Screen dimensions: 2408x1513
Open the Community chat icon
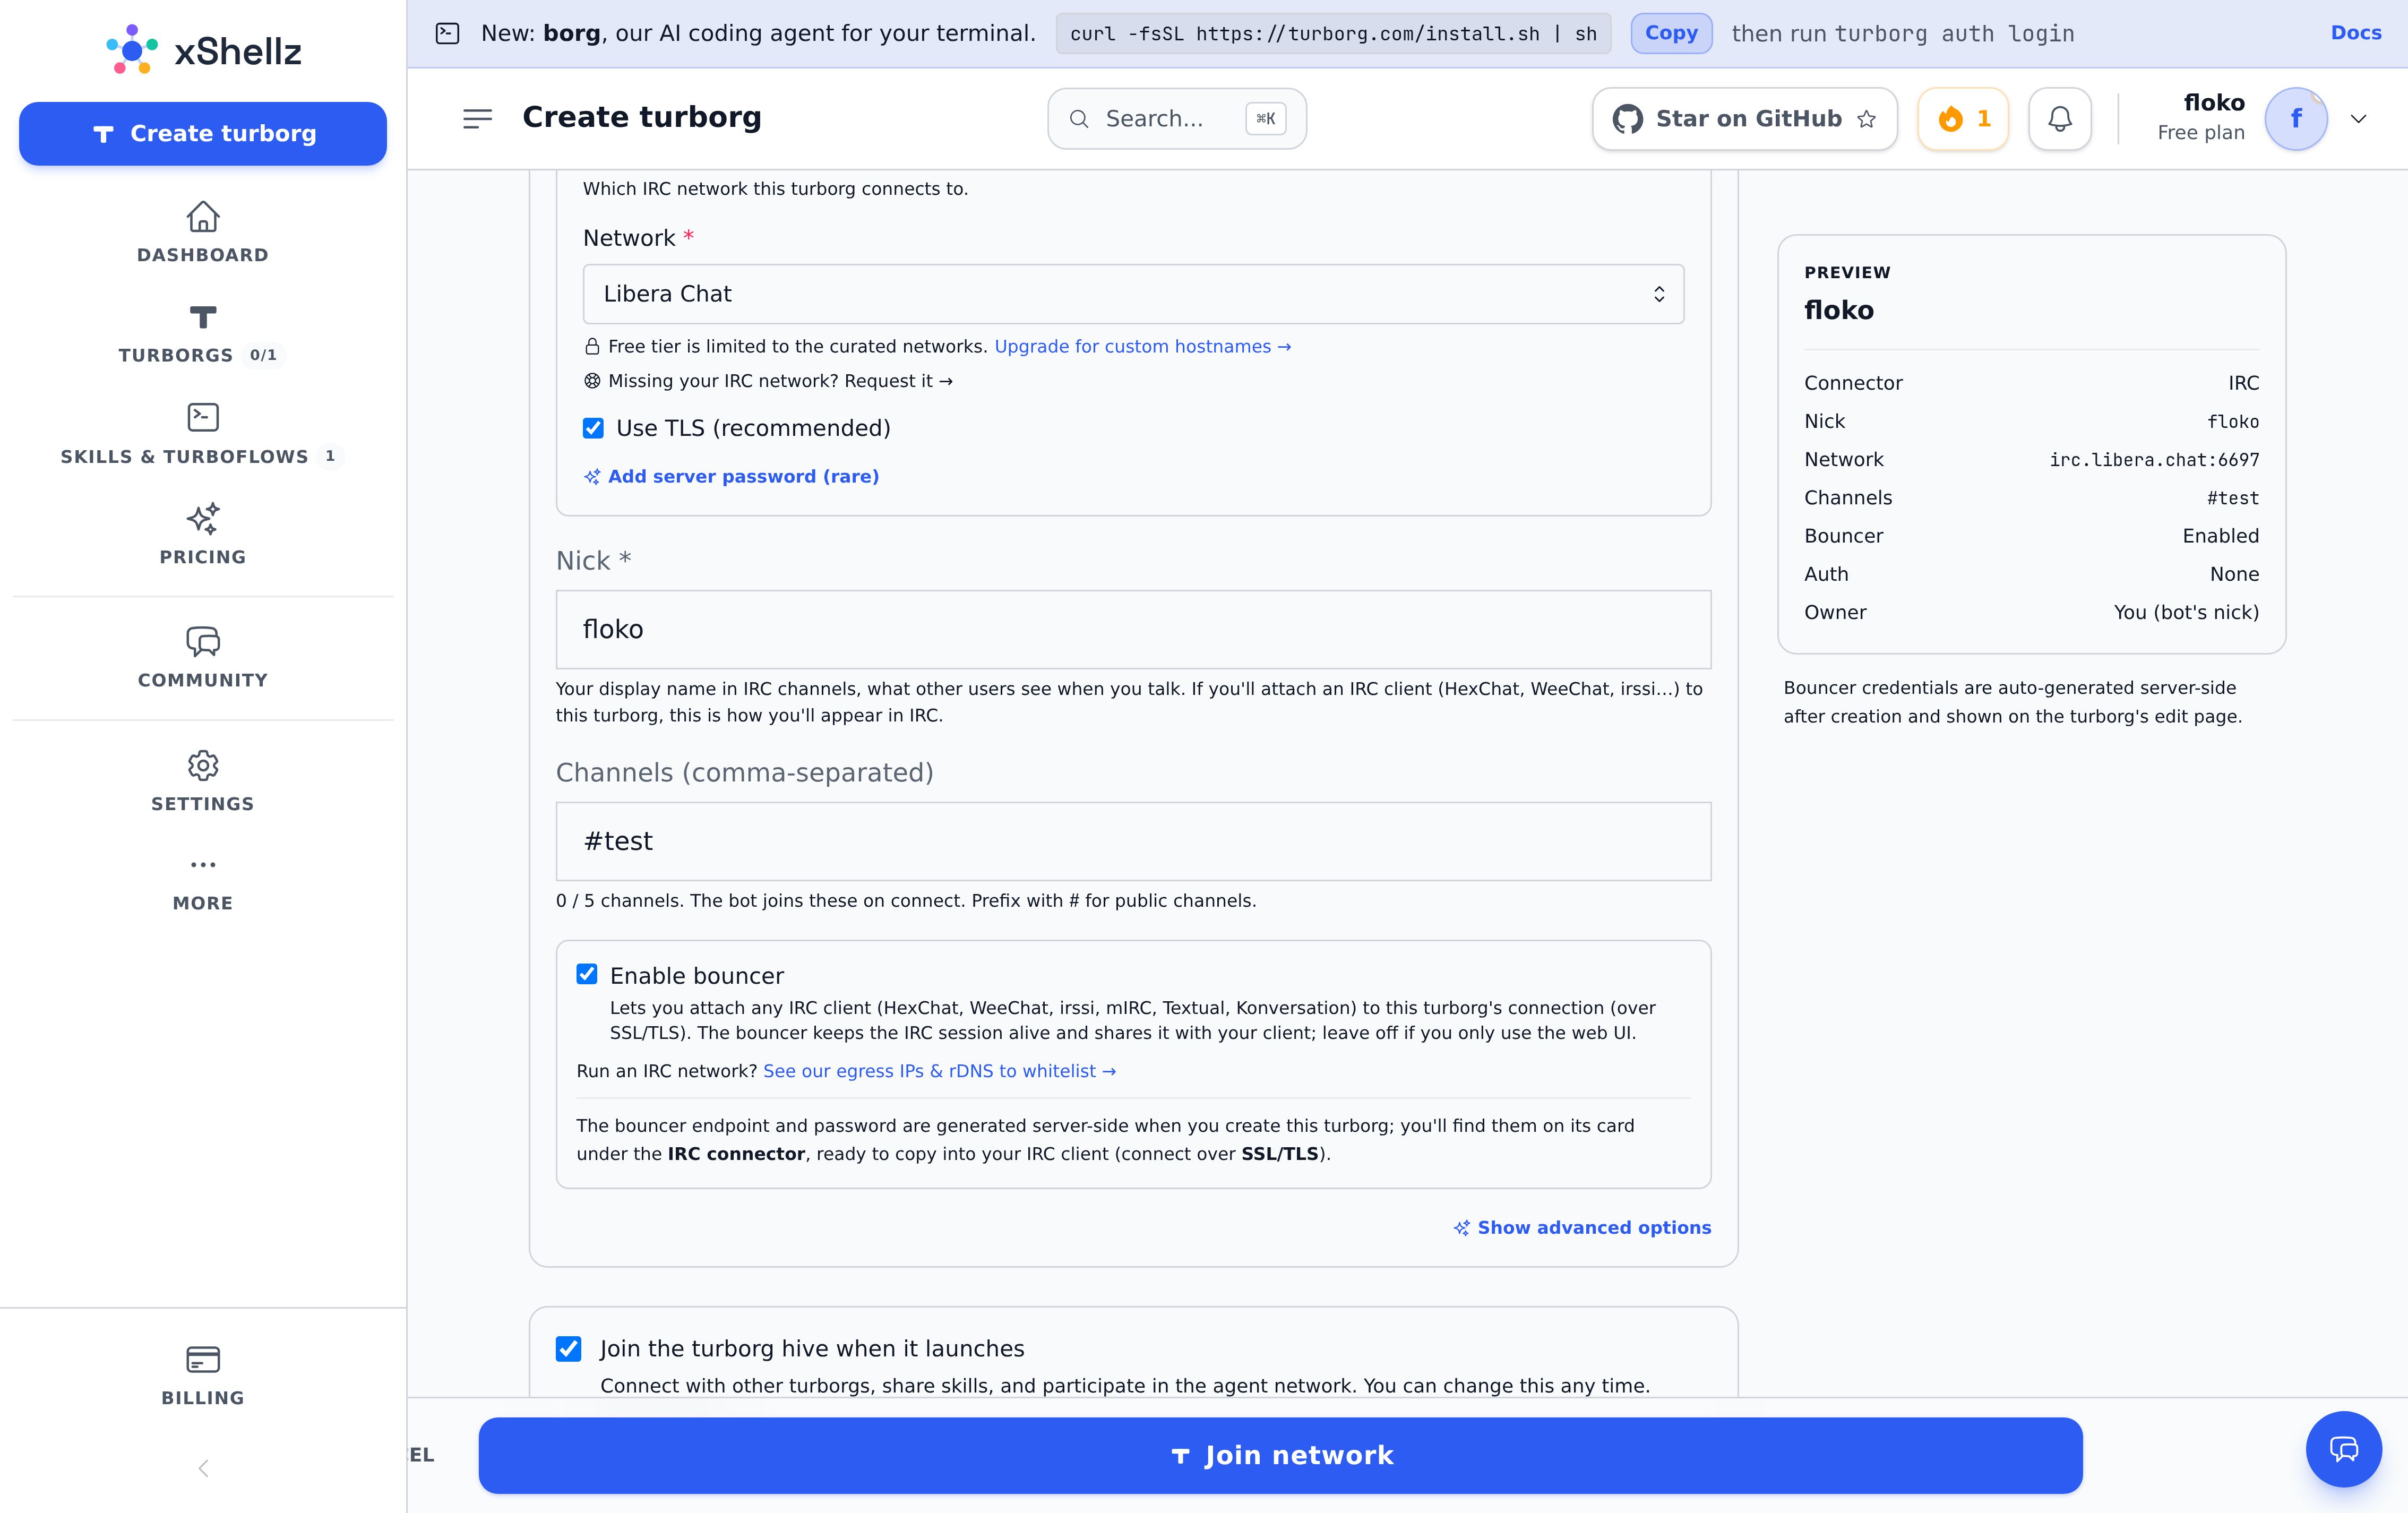tap(203, 641)
